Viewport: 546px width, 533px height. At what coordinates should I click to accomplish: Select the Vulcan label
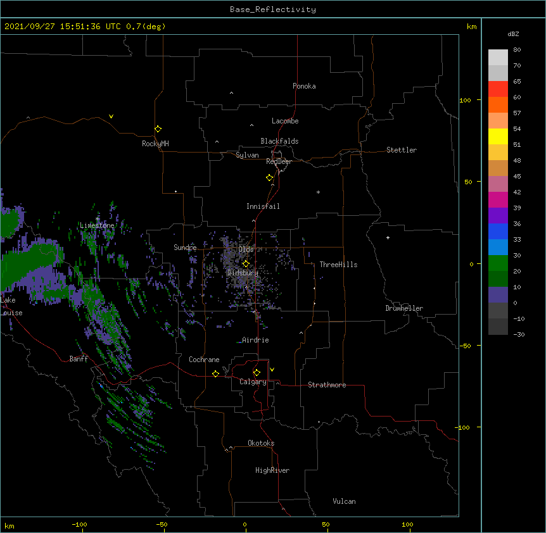[344, 501]
